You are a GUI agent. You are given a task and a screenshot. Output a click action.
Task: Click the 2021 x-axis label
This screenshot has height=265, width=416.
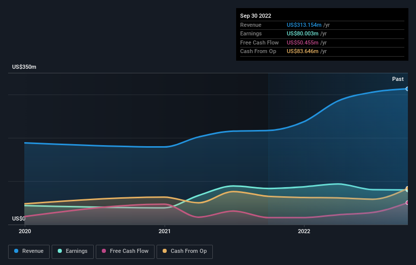click(x=165, y=231)
